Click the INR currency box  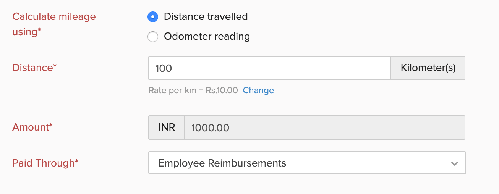[167, 128]
